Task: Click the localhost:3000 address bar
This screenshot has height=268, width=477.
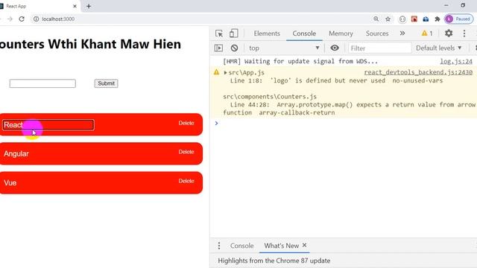Action: [58, 19]
